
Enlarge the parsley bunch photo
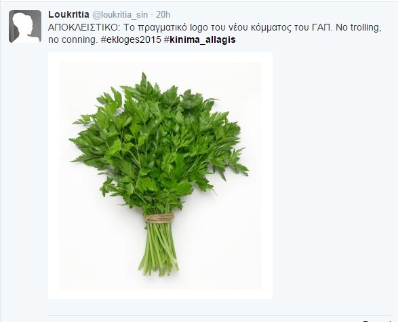point(160,175)
